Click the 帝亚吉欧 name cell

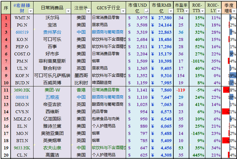click(x=52, y=105)
